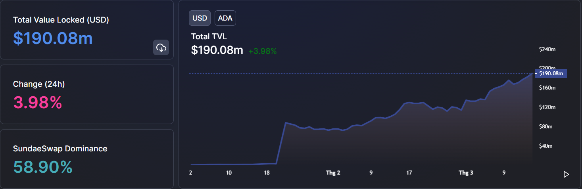Click the $160m y-axis label

click(547, 88)
